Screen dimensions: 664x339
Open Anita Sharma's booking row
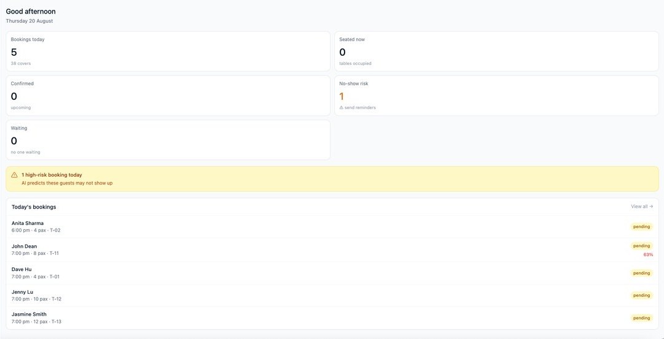tap(332, 227)
